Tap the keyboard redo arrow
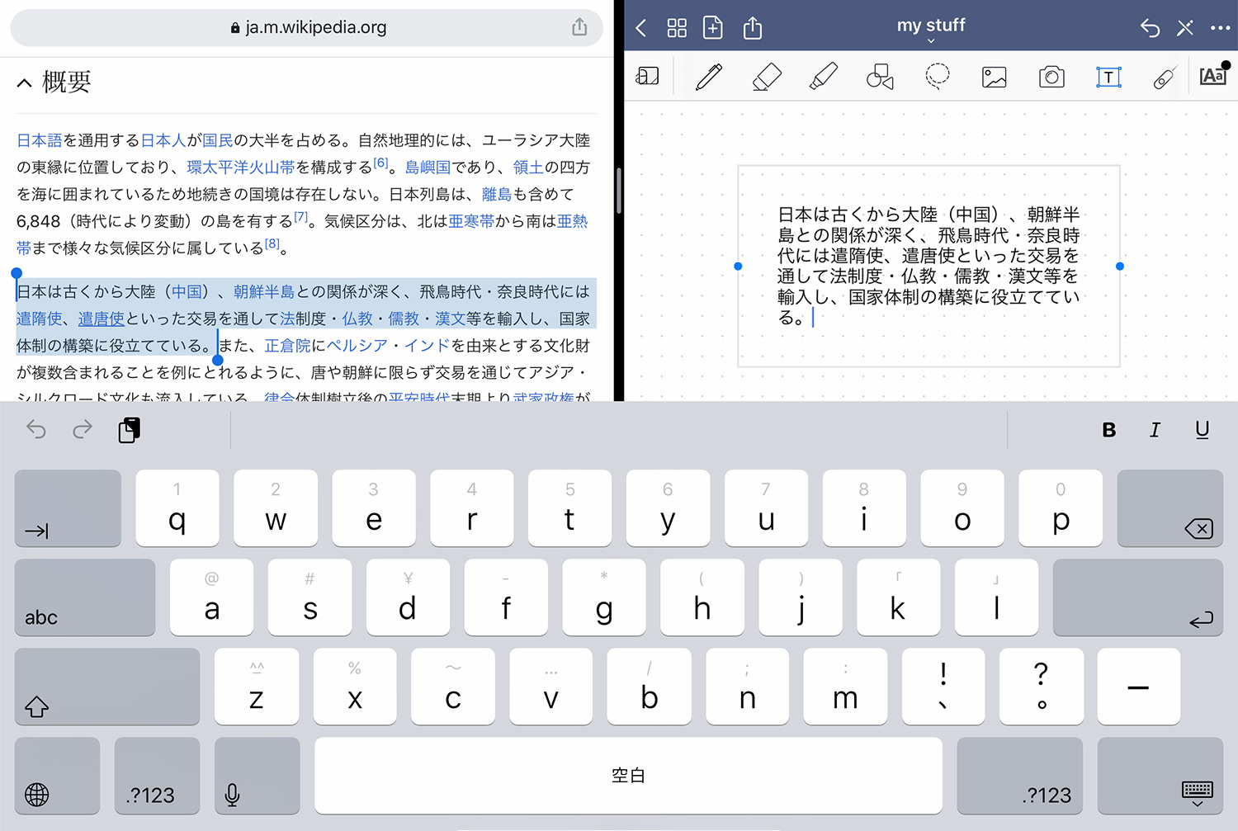The image size is (1238, 831). (x=83, y=429)
